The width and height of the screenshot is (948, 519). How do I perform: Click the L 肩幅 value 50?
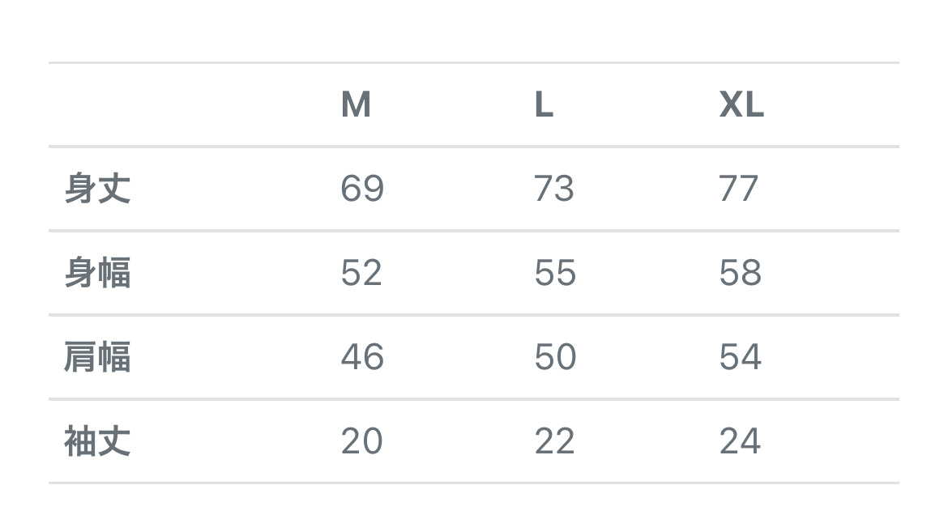pos(555,357)
